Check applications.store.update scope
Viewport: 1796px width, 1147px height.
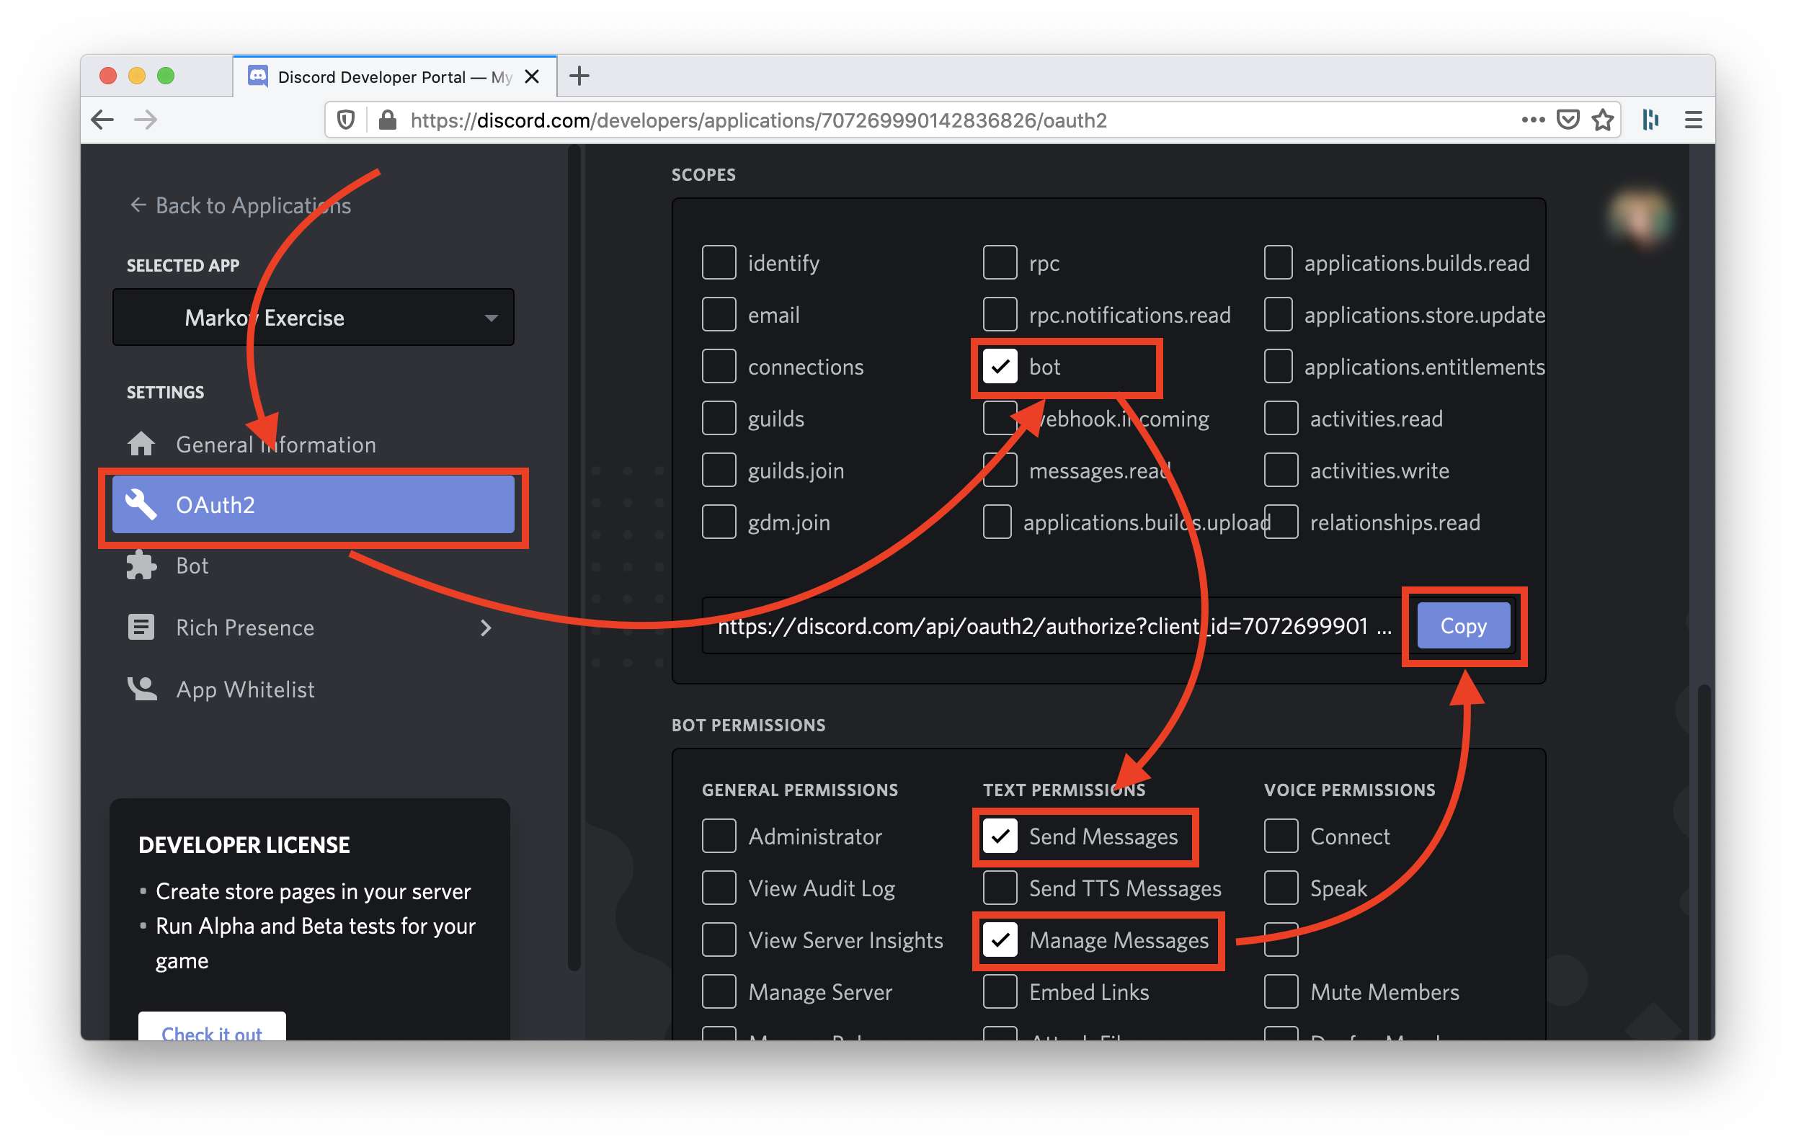click(1279, 315)
